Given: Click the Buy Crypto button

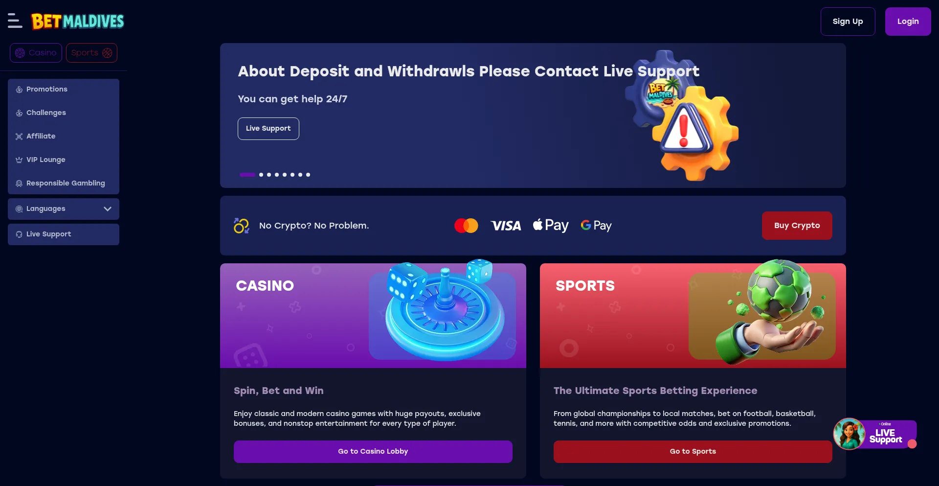Looking at the screenshot, I should [x=797, y=226].
